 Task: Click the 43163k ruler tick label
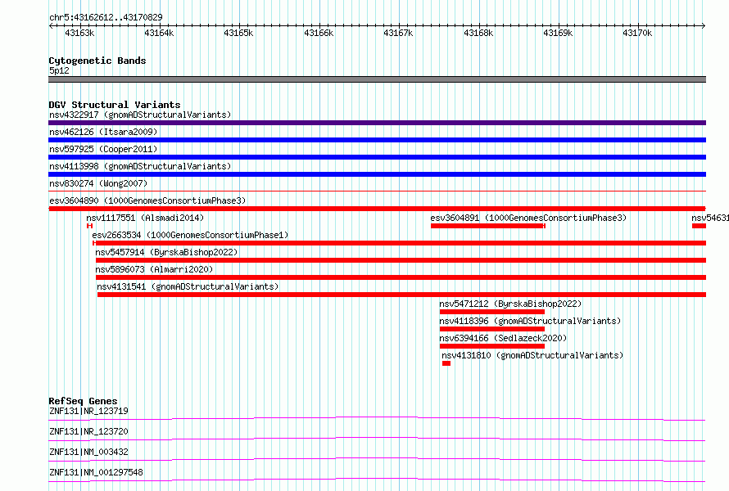(79, 34)
